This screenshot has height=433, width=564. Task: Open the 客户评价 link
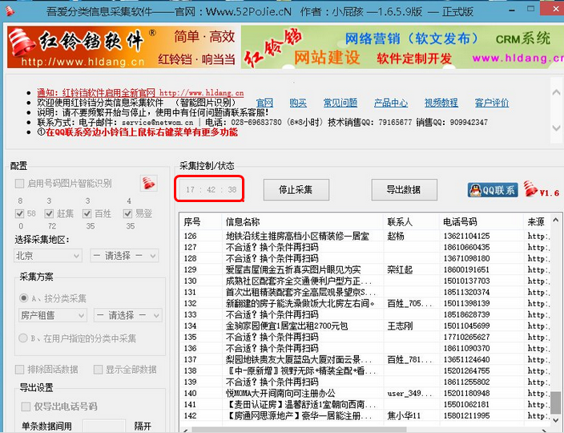coord(492,103)
